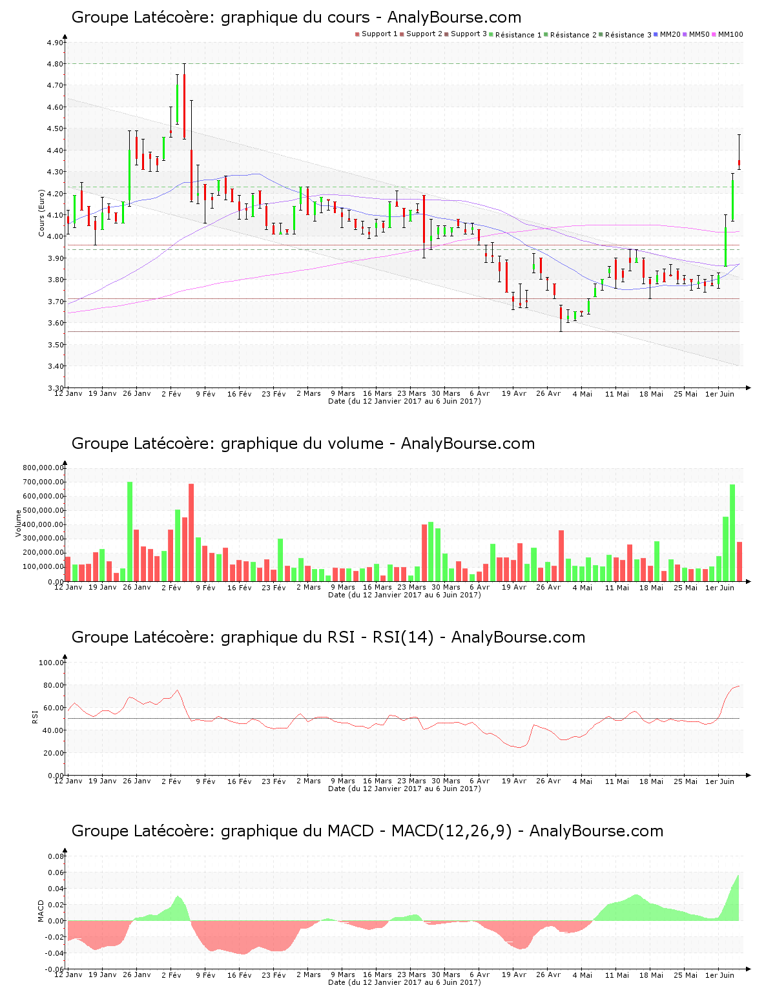Click the final red candlestick in price chart
The width and height of the screenshot is (775, 1001).
click(739, 163)
